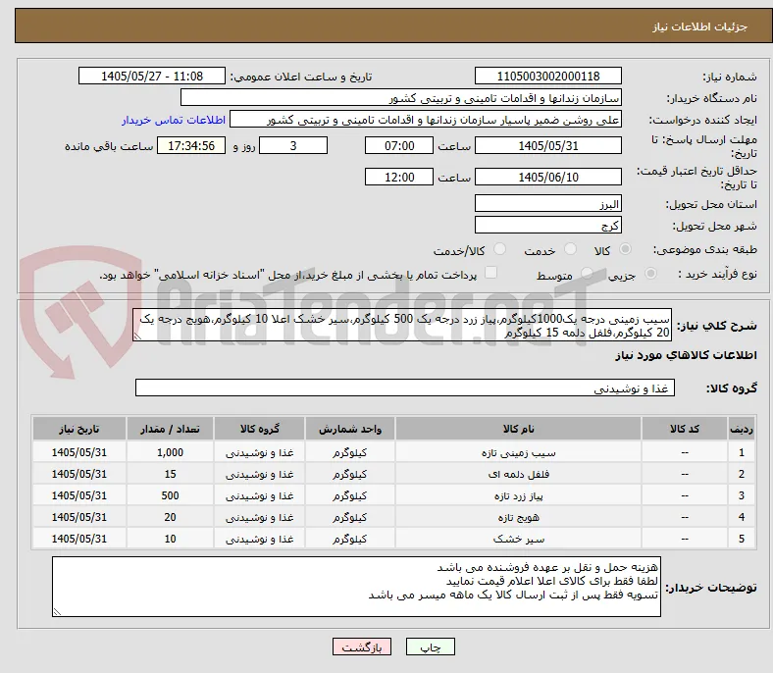Click the ردیف column header

click(x=741, y=429)
